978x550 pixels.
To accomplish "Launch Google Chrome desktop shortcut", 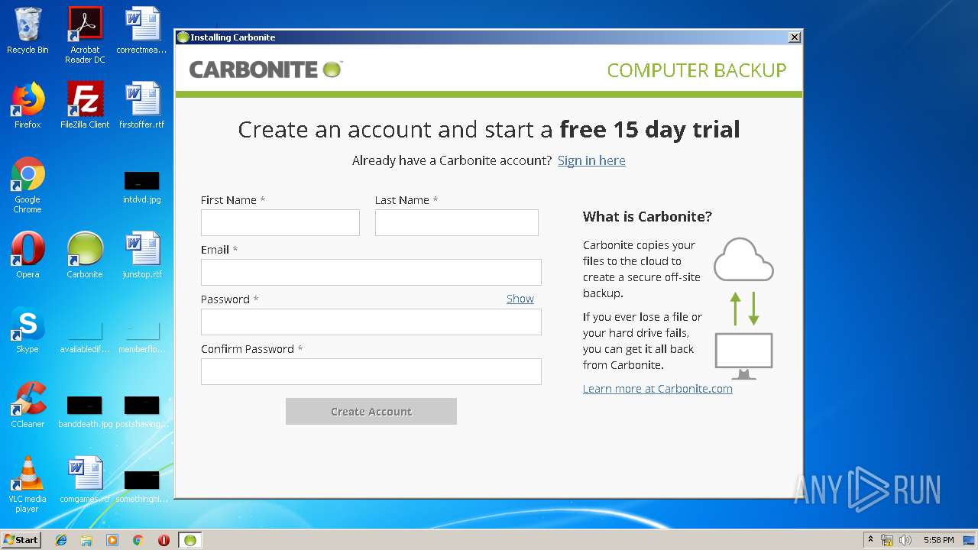I will [28, 185].
